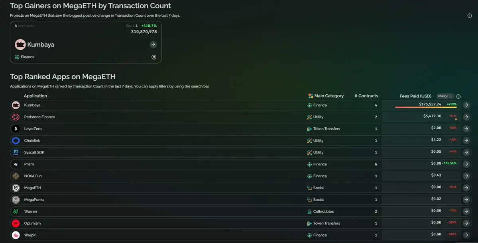The width and height of the screenshot is (478, 243).
Task: Click the WarpX application name
Action: pyautogui.click(x=30, y=235)
